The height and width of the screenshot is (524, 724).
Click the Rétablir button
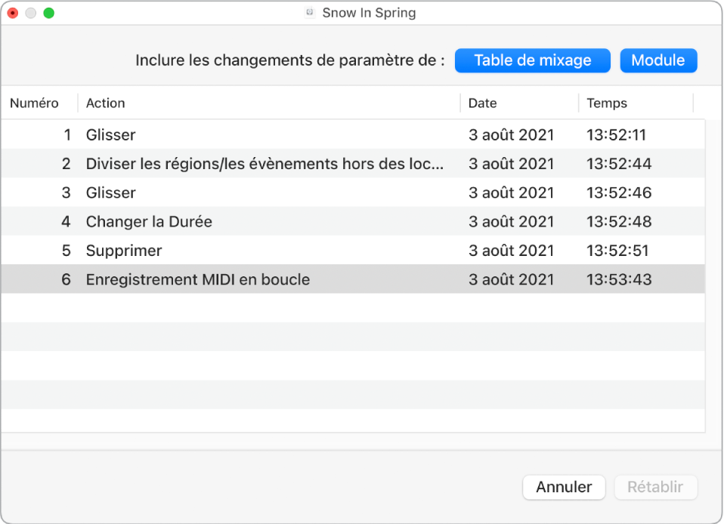655,487
